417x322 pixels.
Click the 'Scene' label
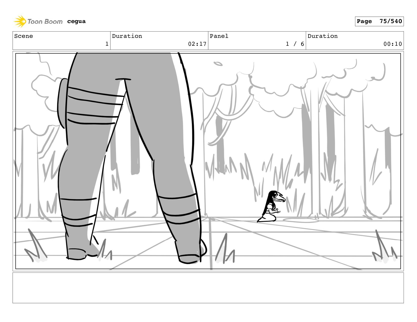(24, 36)
